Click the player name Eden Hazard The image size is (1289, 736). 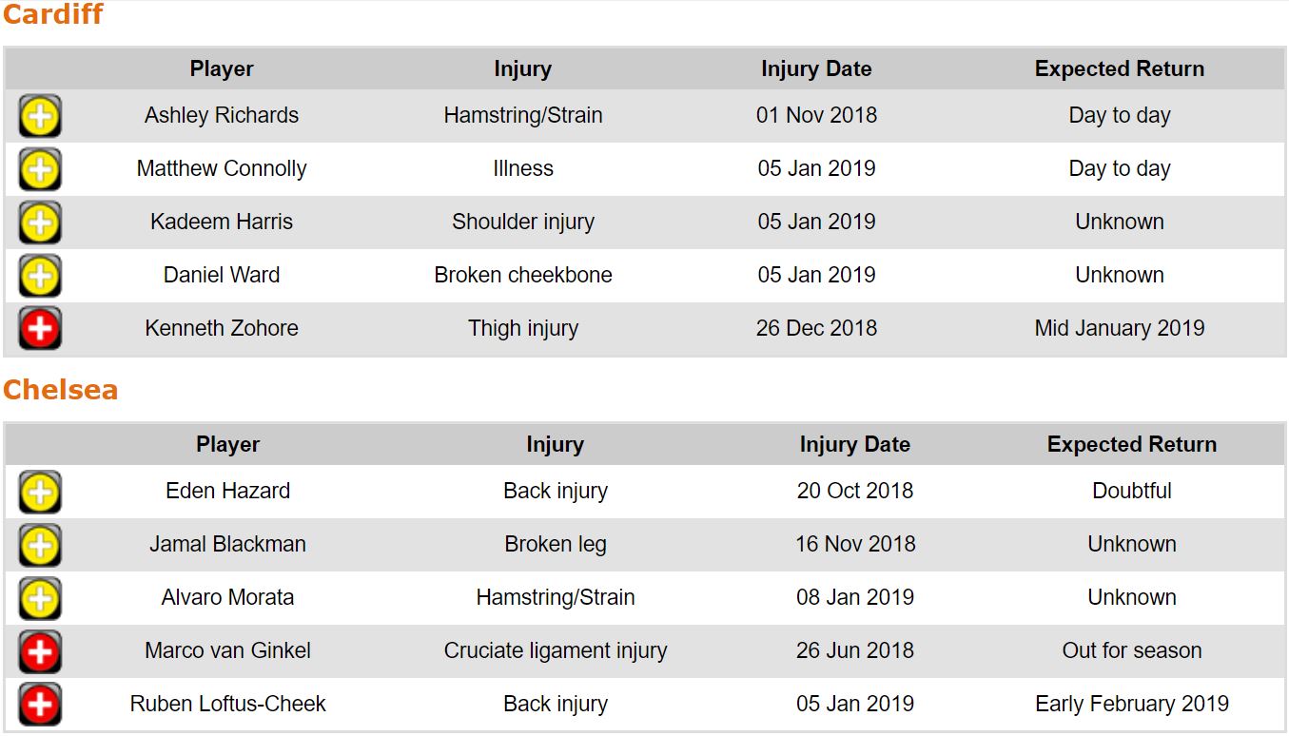coord(227,491)
